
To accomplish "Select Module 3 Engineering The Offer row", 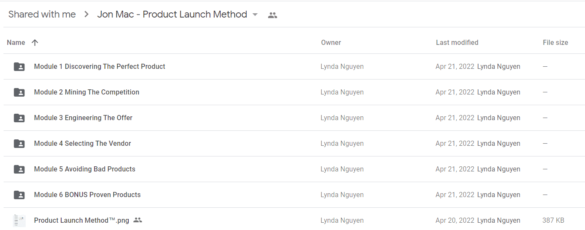I will click(294, 118).
